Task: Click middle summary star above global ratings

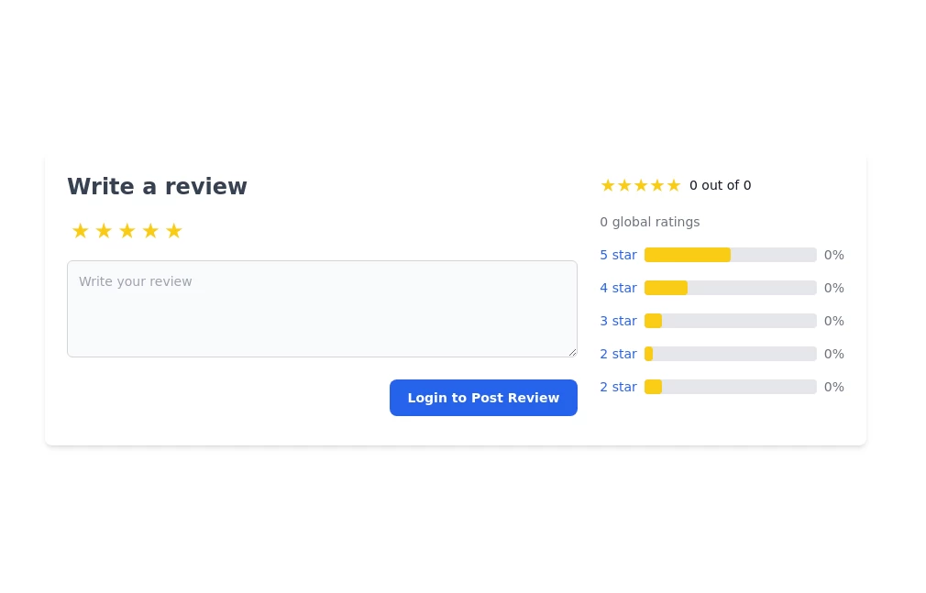Action: tap(641, 185)
